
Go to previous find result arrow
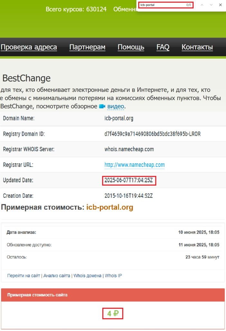pos(202,5)
